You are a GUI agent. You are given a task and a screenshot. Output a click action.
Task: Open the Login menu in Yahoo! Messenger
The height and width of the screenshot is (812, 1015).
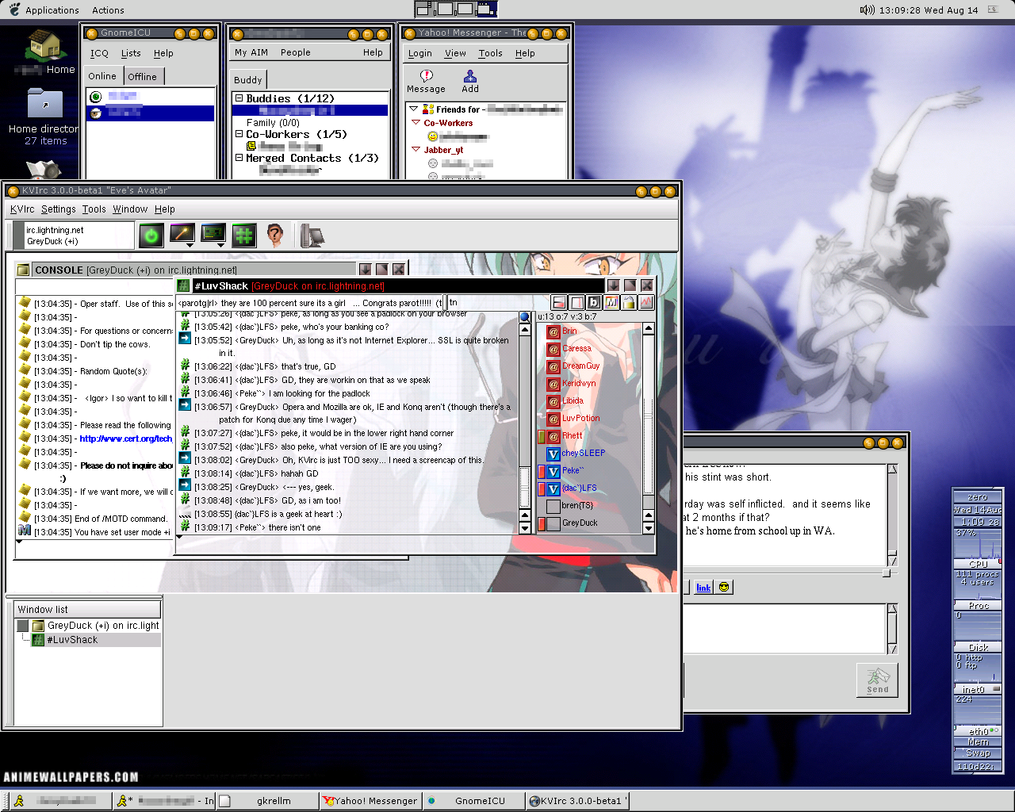(x=419, y=53)
